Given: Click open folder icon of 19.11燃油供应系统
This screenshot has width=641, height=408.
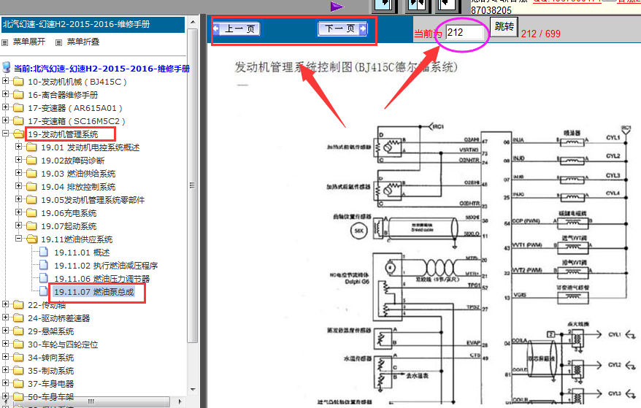Looking at the screenshot, I should 32,239.
